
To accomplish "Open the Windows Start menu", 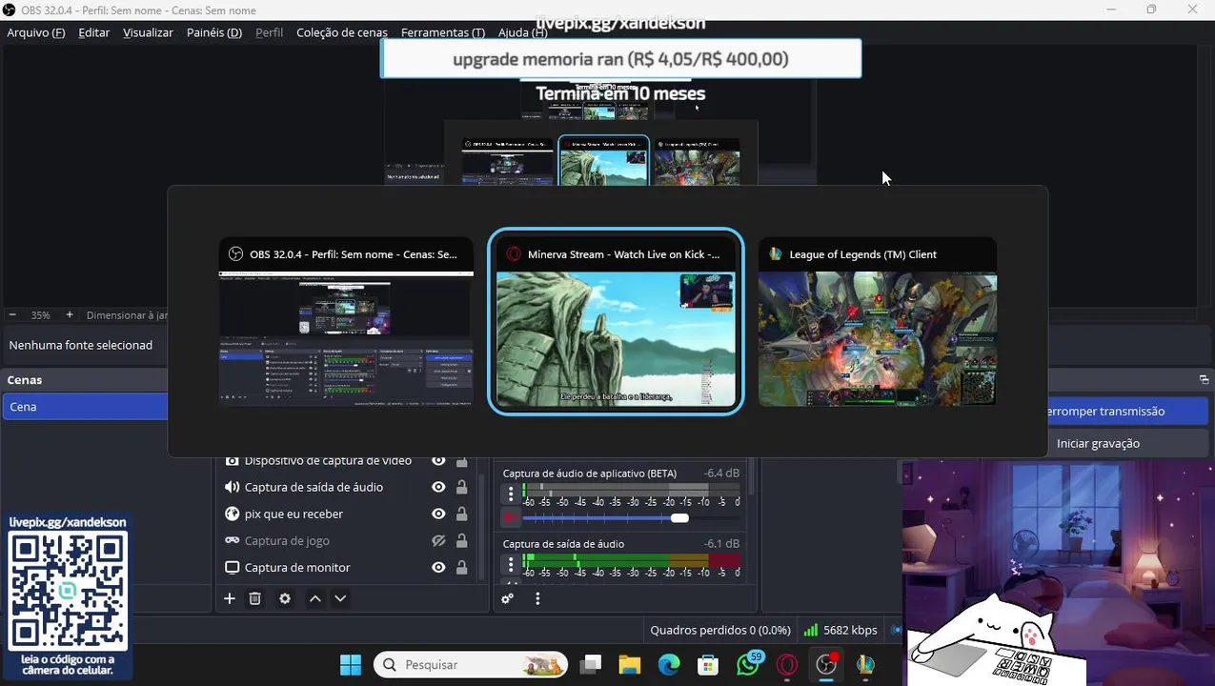I will coord(351,664).
